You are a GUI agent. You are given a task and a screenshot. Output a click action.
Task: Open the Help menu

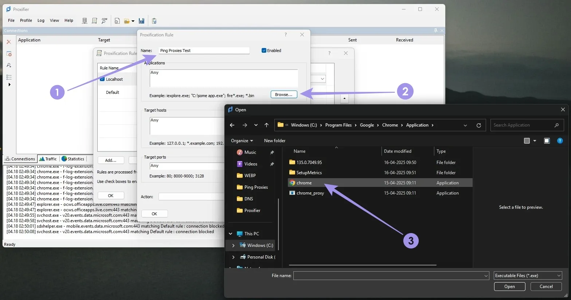(69, 20)
